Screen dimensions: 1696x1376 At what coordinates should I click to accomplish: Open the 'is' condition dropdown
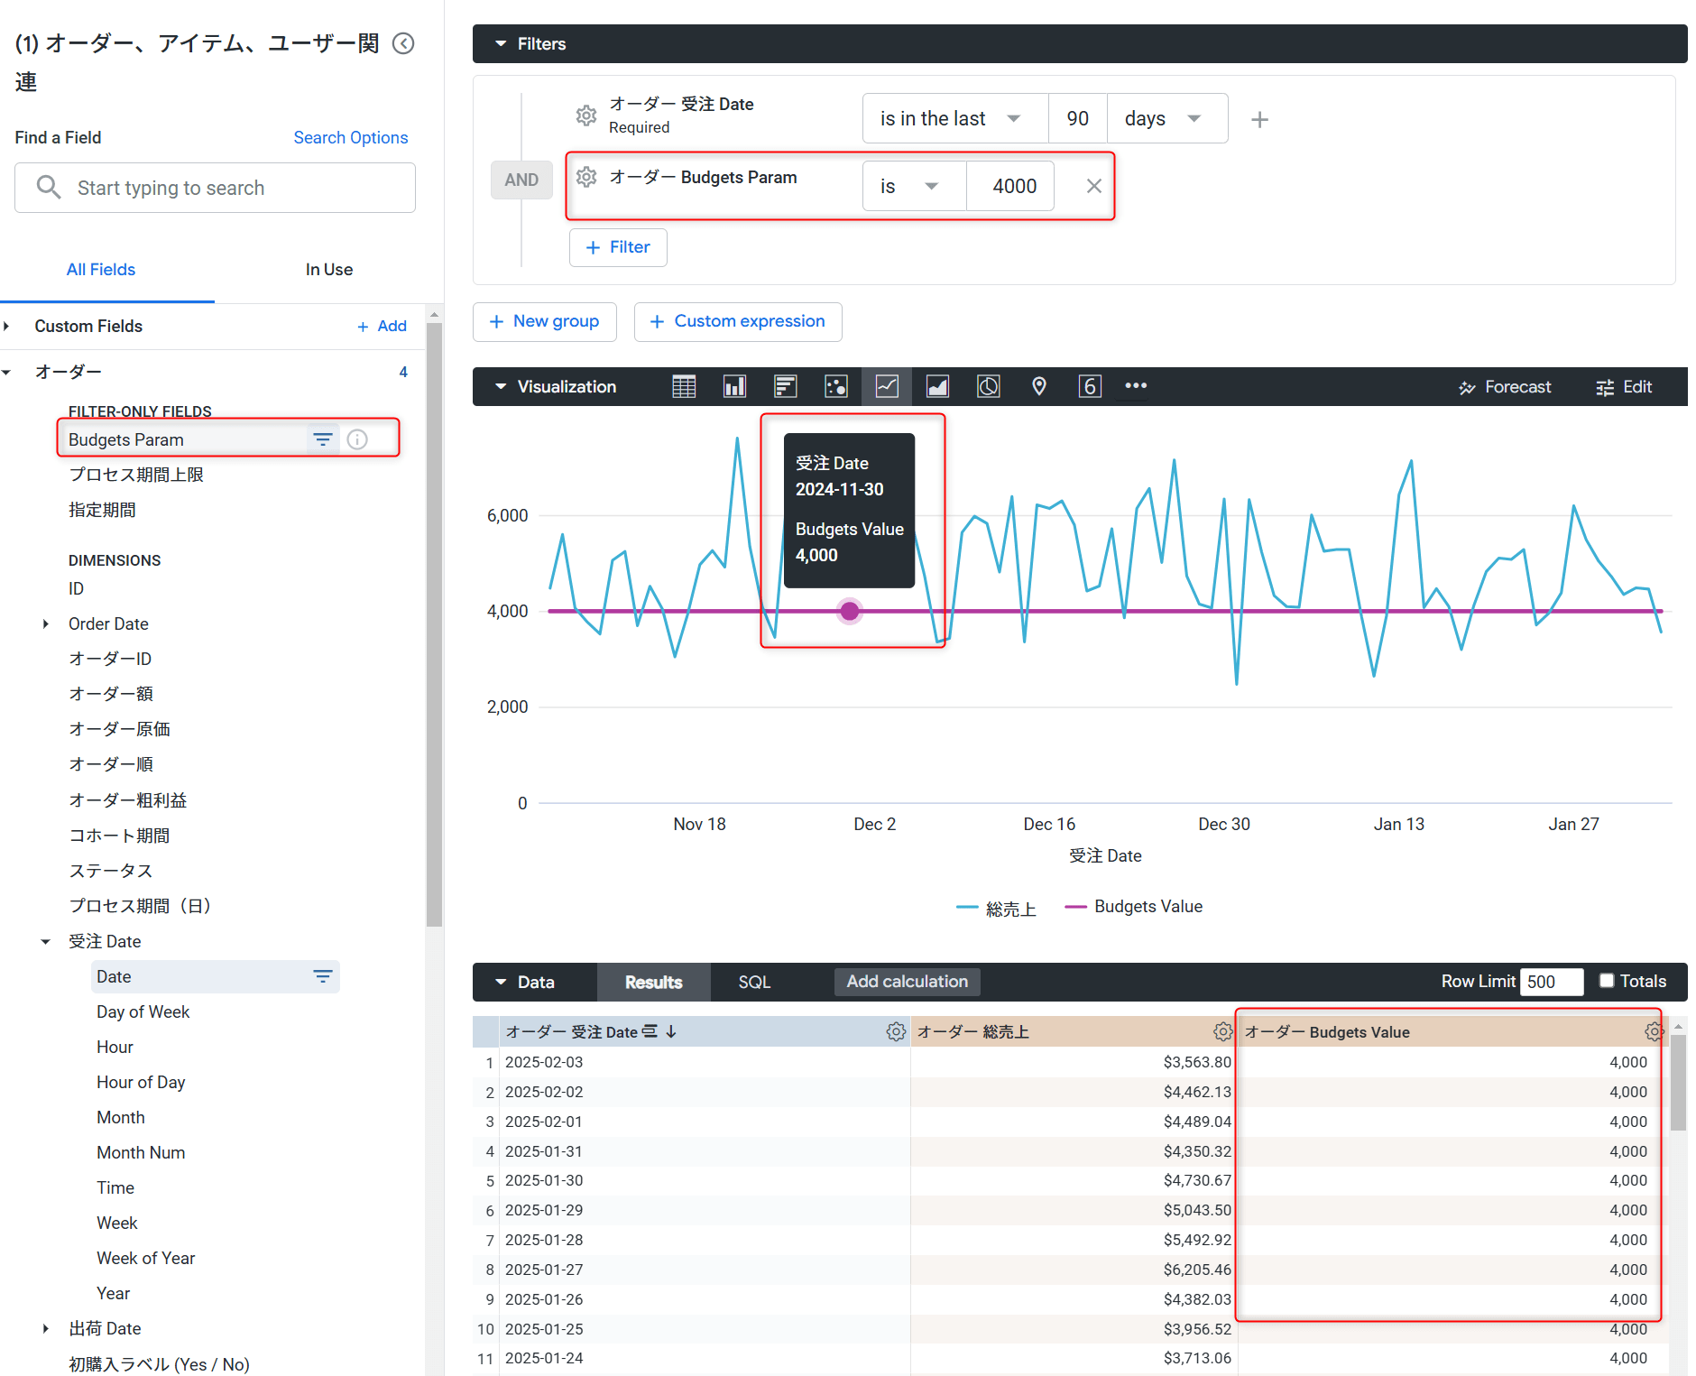(x=915, y=186)
